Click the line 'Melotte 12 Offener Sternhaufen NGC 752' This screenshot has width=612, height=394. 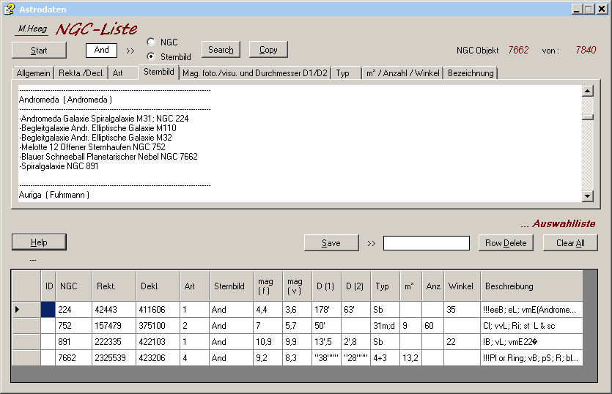pyautogui.click(x=92, y=147)
